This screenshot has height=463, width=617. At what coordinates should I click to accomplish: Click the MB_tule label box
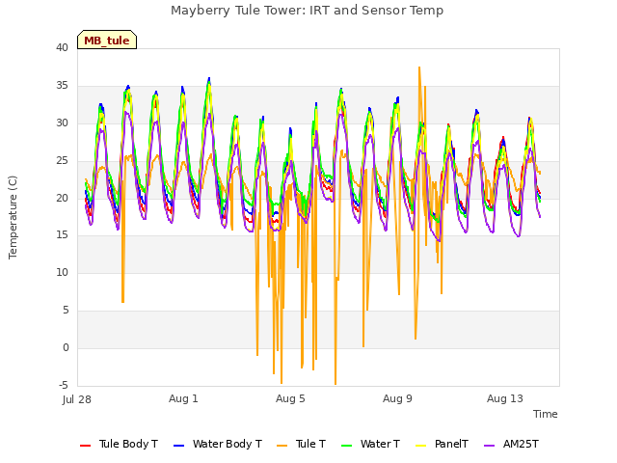[107, 40]
